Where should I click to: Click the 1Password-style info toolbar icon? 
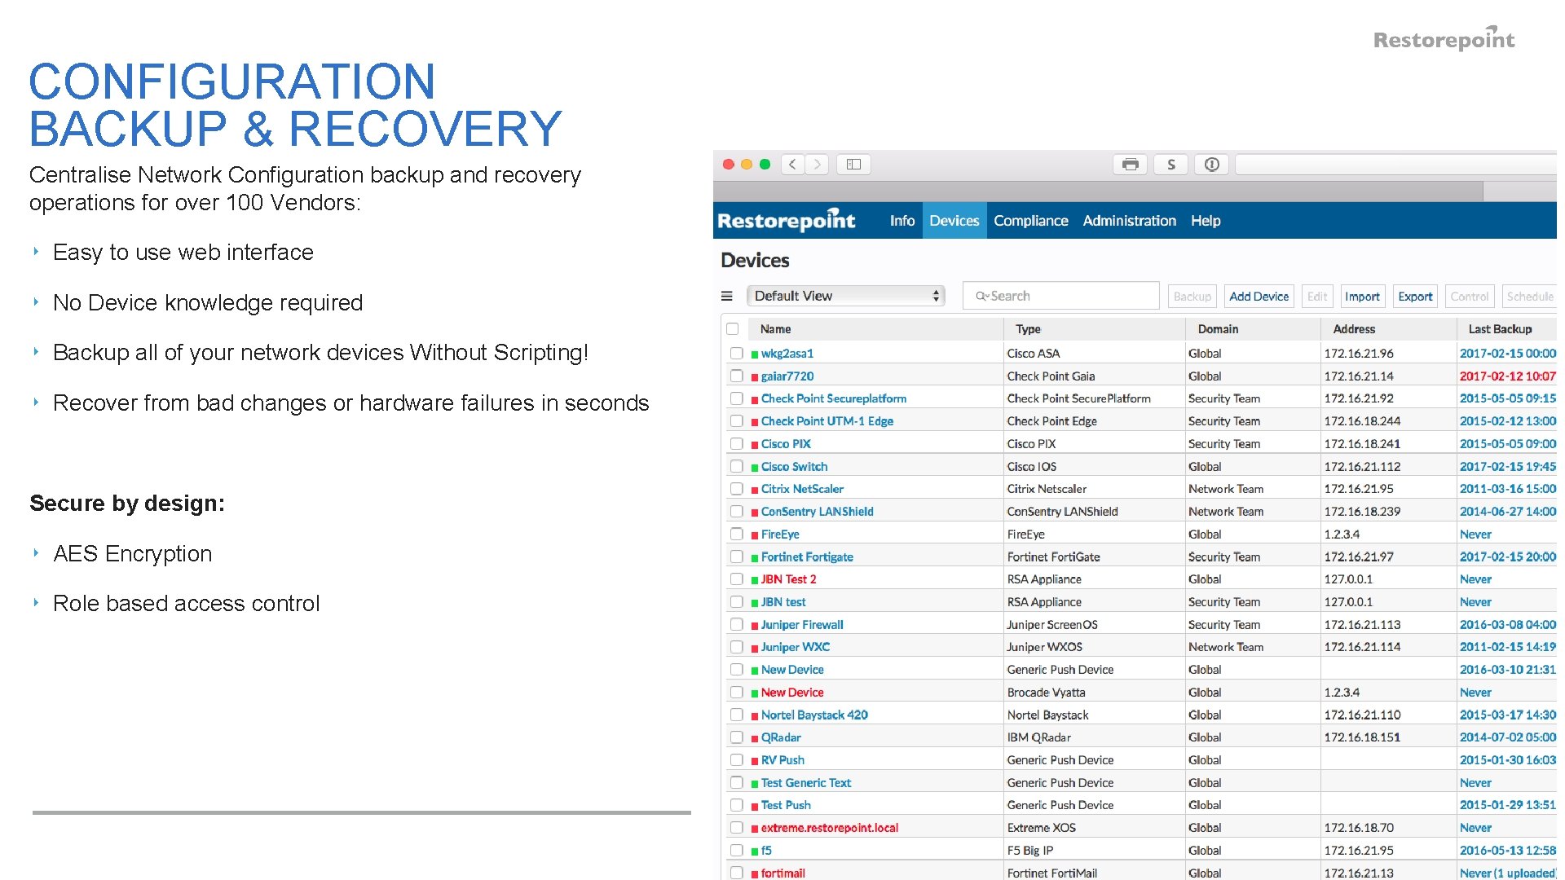[x=1212, y=165]
